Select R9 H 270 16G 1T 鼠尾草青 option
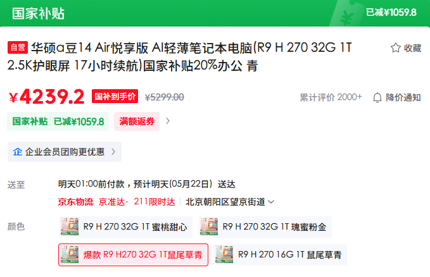This screenshot has width=430, height=277. click(281, 255)
